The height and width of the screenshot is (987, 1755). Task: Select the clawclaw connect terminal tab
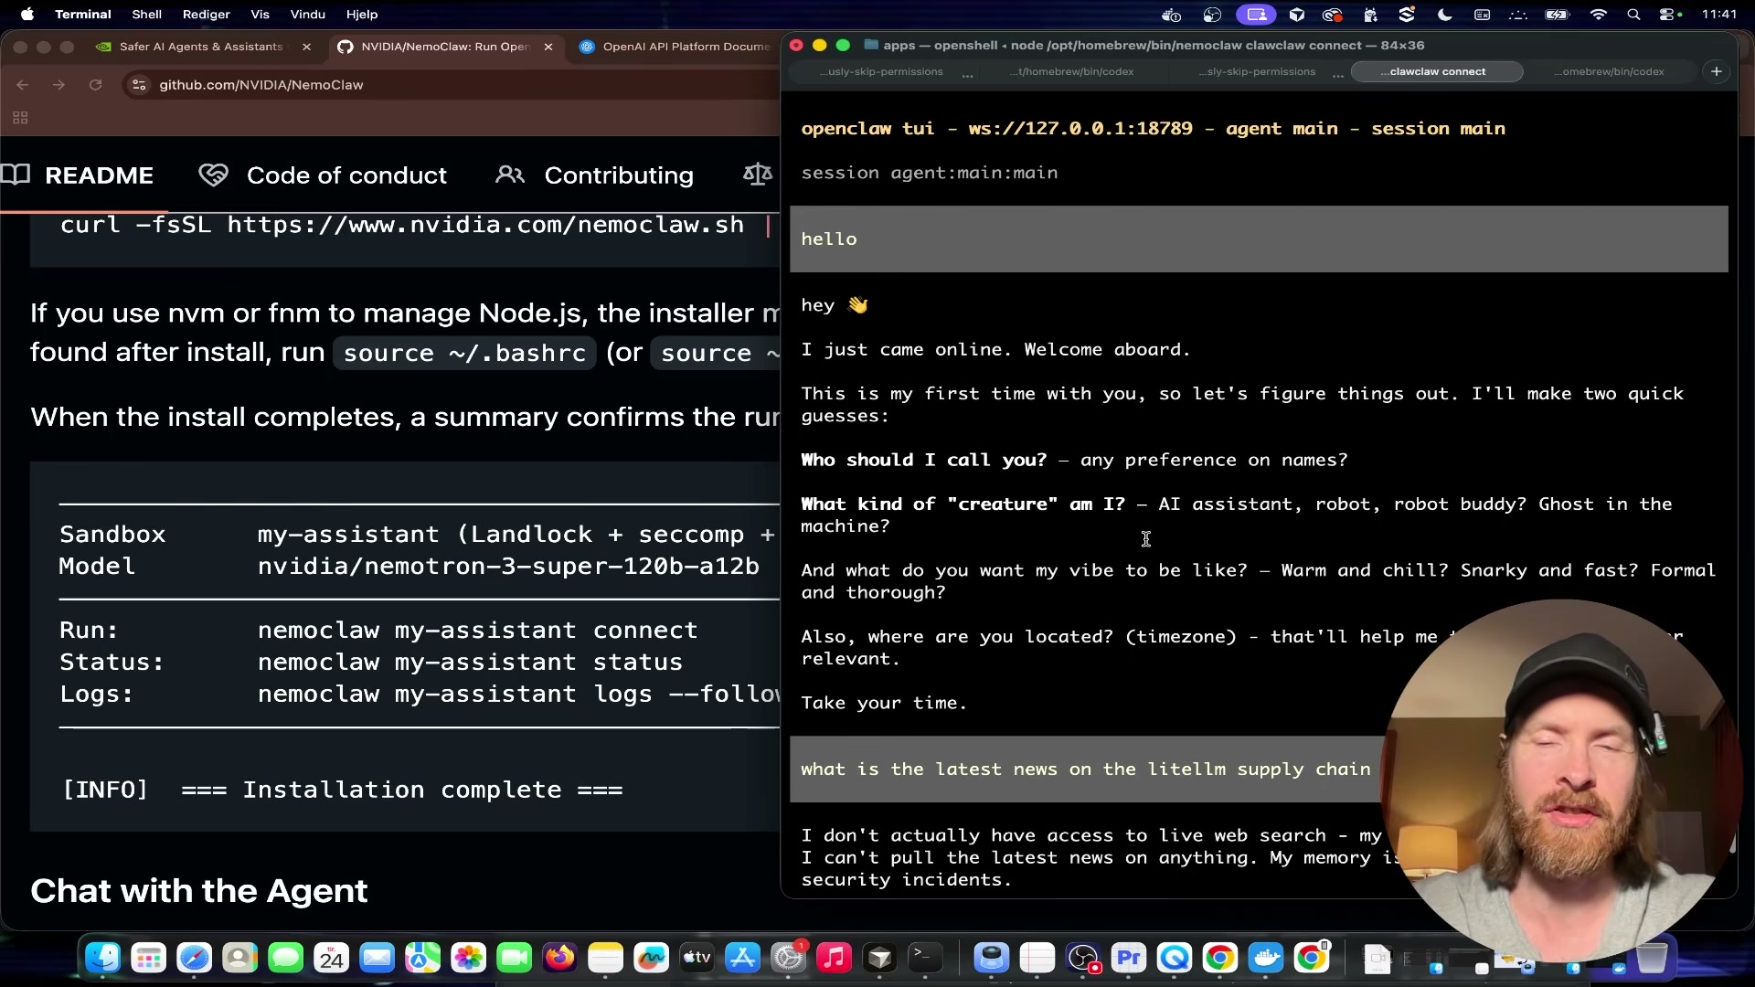coord(1437,72)
